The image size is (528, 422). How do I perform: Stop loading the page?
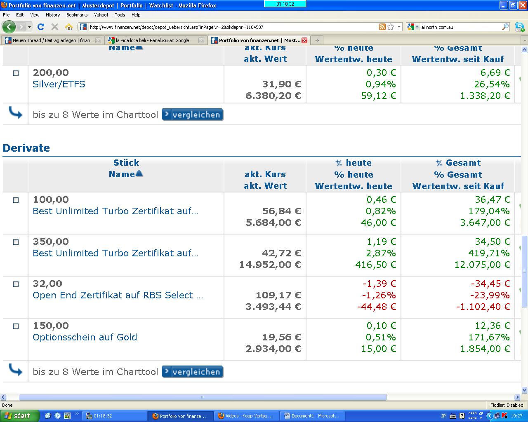click(x=54, y=27)
